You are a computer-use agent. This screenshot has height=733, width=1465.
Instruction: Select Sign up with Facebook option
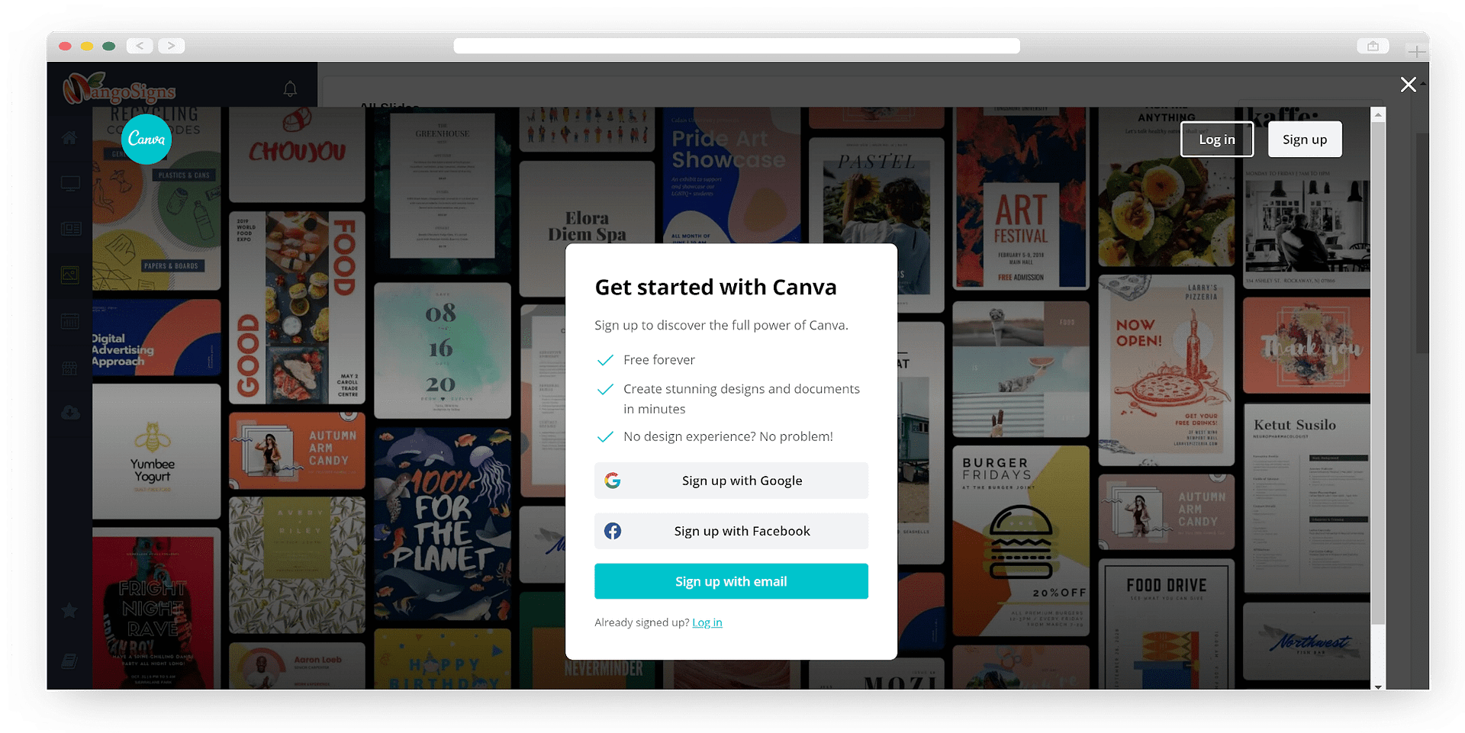click(730, 531)
